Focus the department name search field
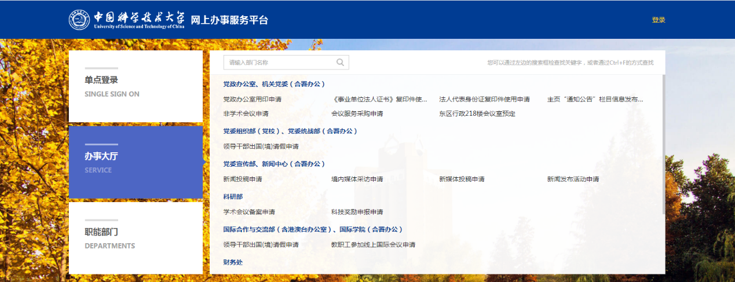 (x=280, y=63)
